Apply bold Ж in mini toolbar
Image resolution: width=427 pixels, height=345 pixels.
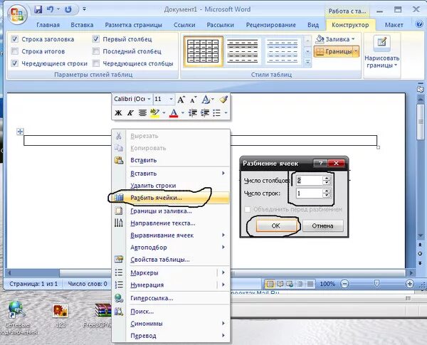coord(118,112)
